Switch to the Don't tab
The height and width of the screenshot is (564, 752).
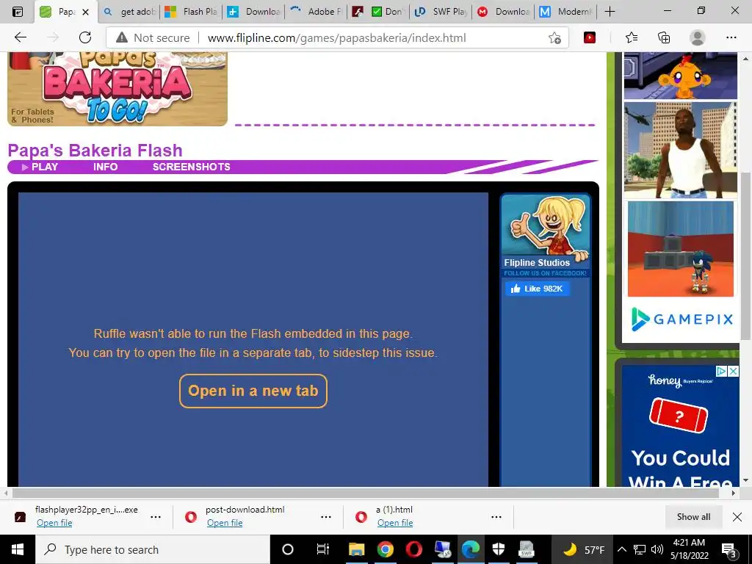[379, 12]
